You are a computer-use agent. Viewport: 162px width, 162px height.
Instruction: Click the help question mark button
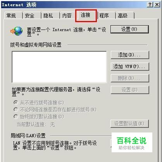point(150,5)
